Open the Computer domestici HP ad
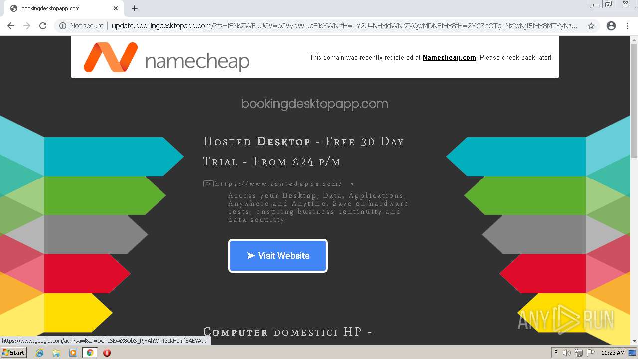The image size is (638, 359). [x=288, y=332]
